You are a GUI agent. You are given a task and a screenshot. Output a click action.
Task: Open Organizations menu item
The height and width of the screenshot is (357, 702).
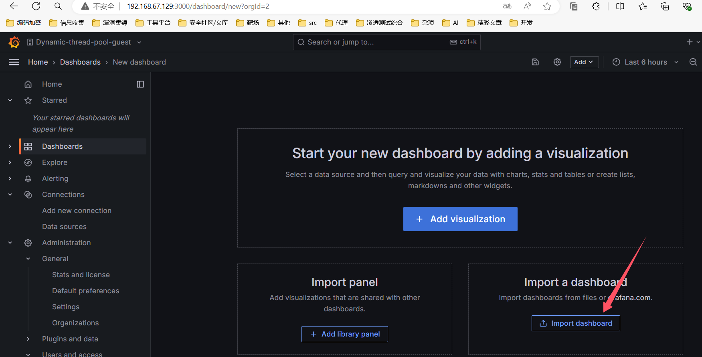click(x=75, y=323)
